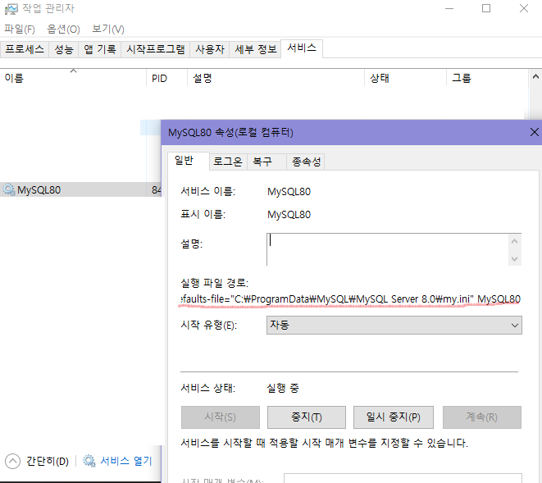Switch to the 세부 정보 tab

(256, 49)
